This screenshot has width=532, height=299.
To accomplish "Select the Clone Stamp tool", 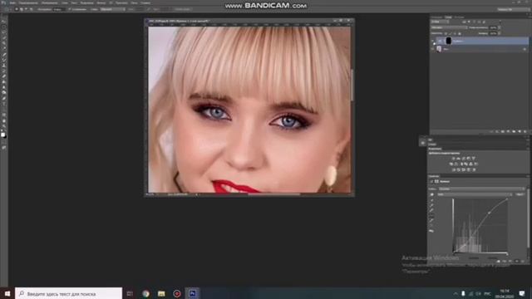I will point(3,66).
